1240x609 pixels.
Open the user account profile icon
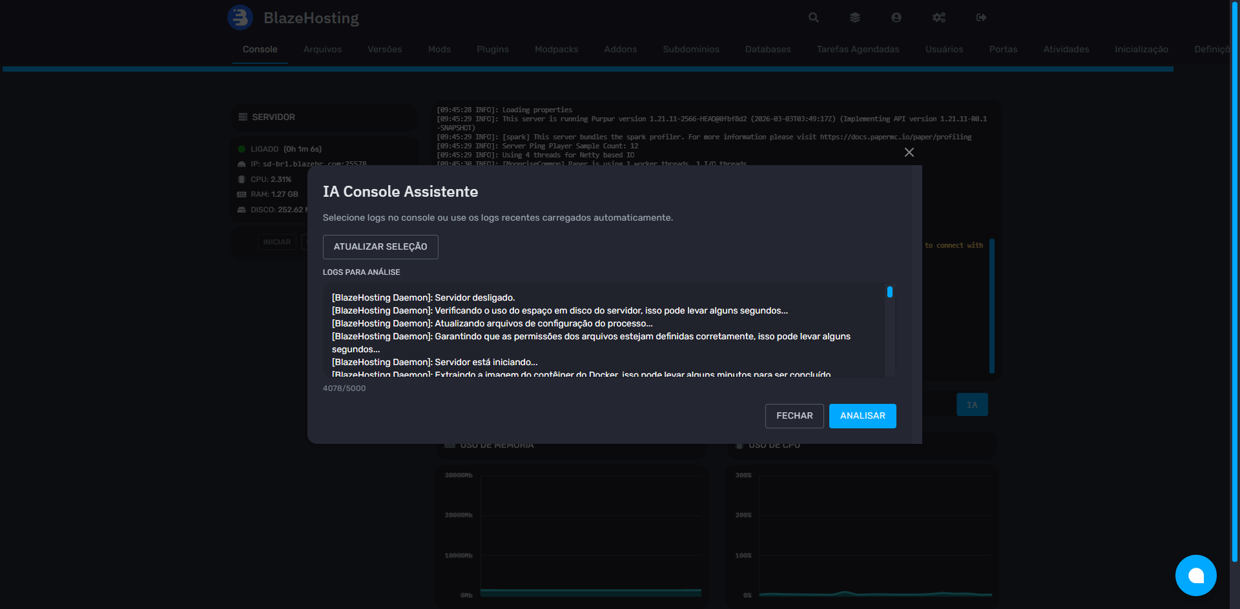pyautogui.click(x=896, y=17)
